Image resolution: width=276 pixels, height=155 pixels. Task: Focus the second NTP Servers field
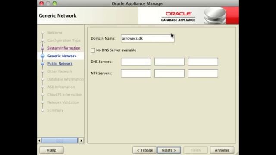point(169,73)
